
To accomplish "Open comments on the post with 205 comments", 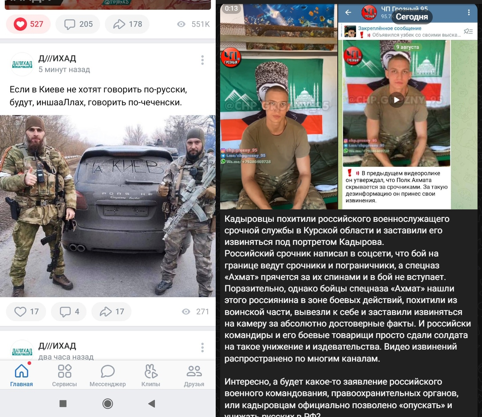I will pyautogui.click(x=78, y=24).
